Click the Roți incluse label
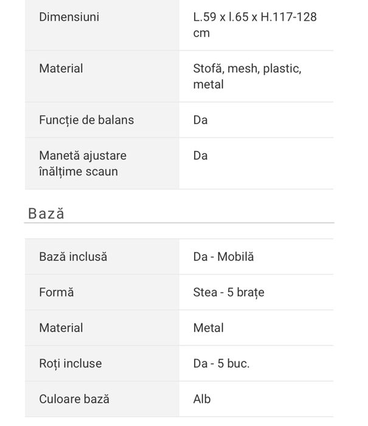Screen dimensions: 368x426 [70, 364]
